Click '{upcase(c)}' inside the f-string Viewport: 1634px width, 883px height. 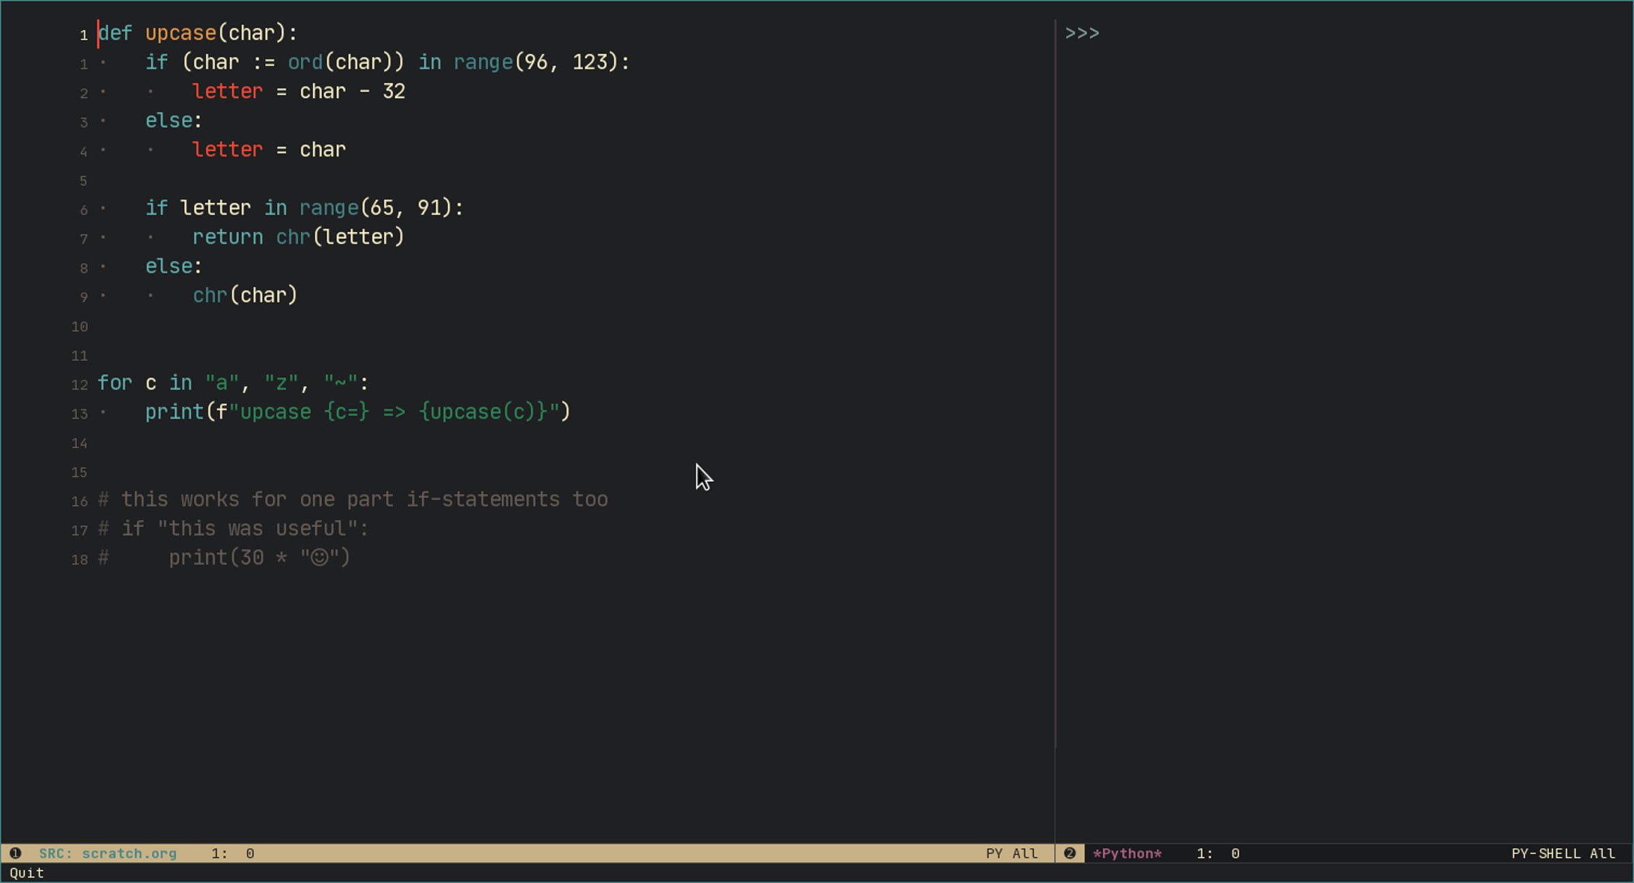coord(483,412)
